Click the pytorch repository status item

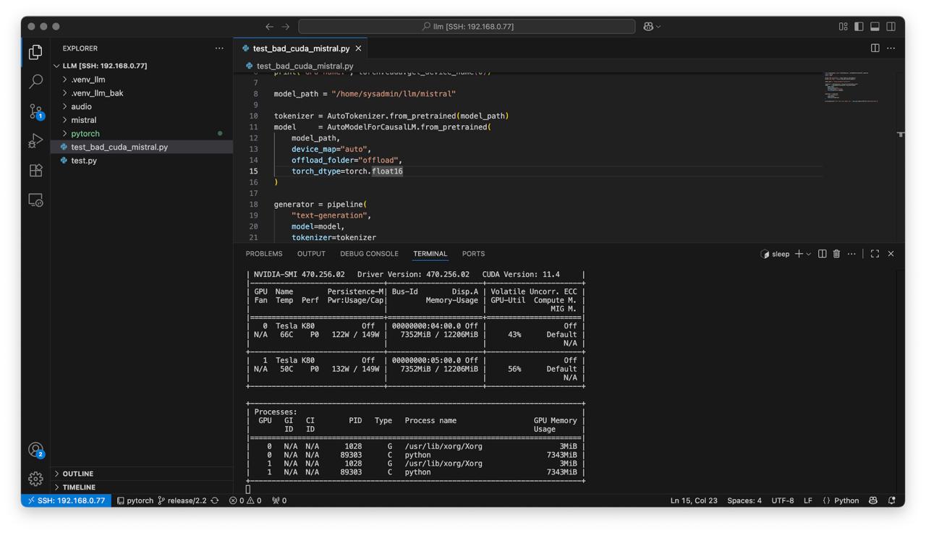point(135,500)
